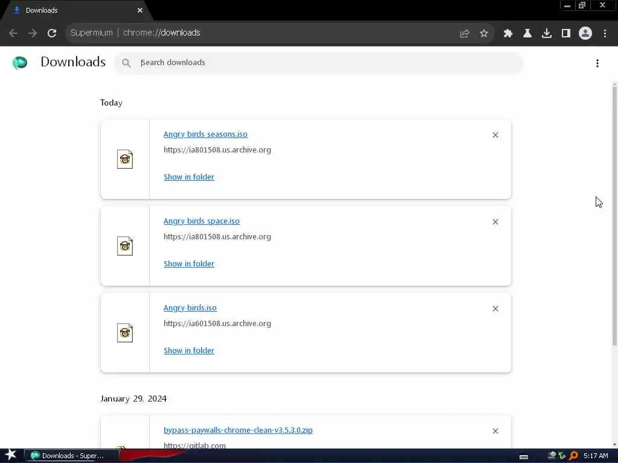Click the Supermium logo beside Downloads

tap(20, 63)
